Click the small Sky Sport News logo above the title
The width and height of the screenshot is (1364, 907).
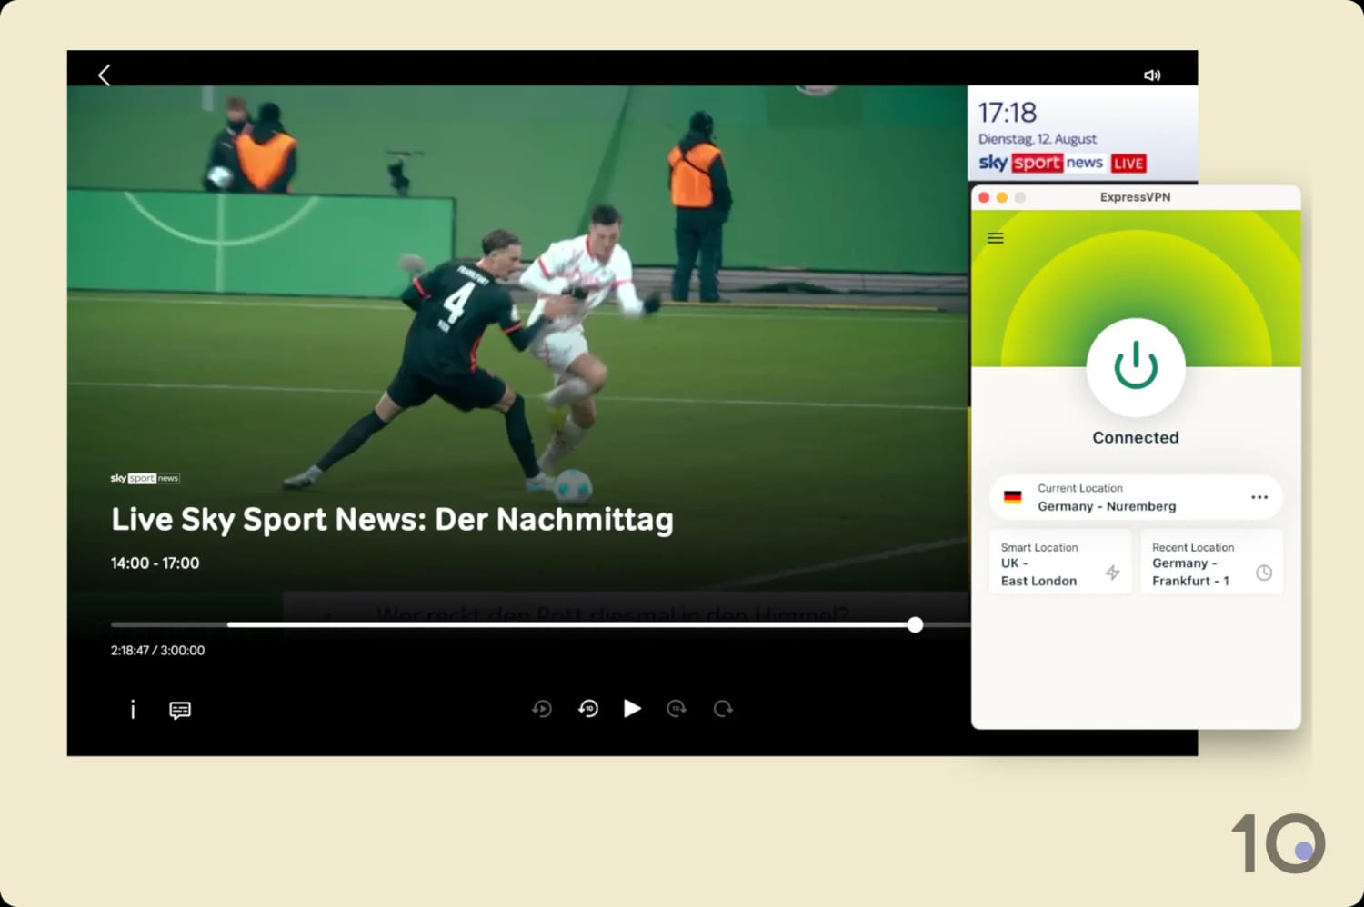(x=145, y=478)
